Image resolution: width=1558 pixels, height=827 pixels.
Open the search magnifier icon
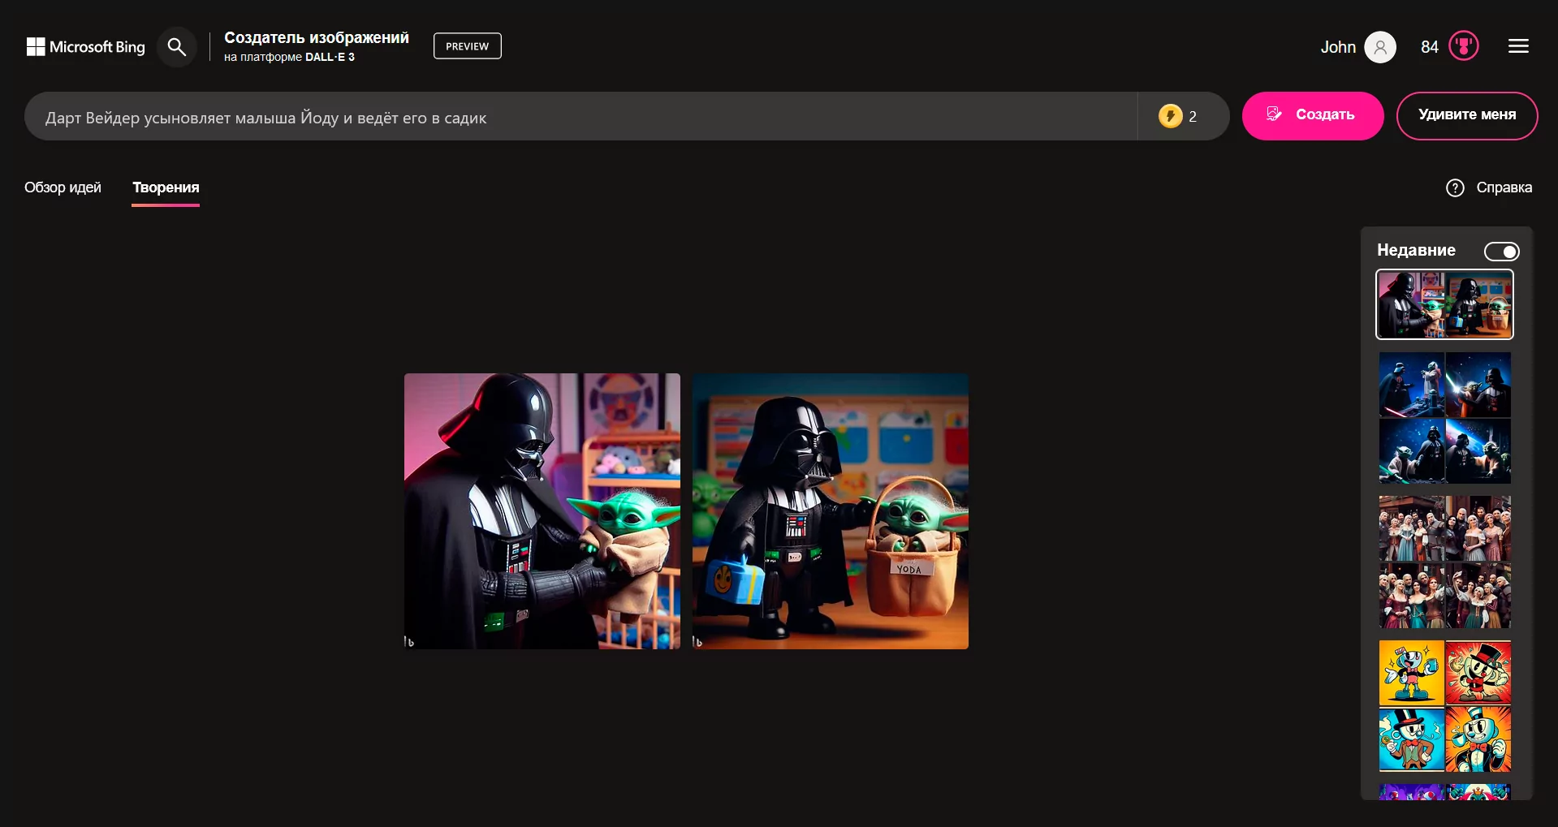click(x=176, y=47)
